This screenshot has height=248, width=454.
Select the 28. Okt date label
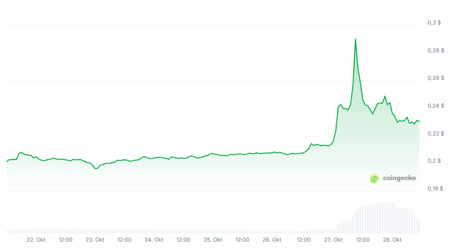point(392,240)
